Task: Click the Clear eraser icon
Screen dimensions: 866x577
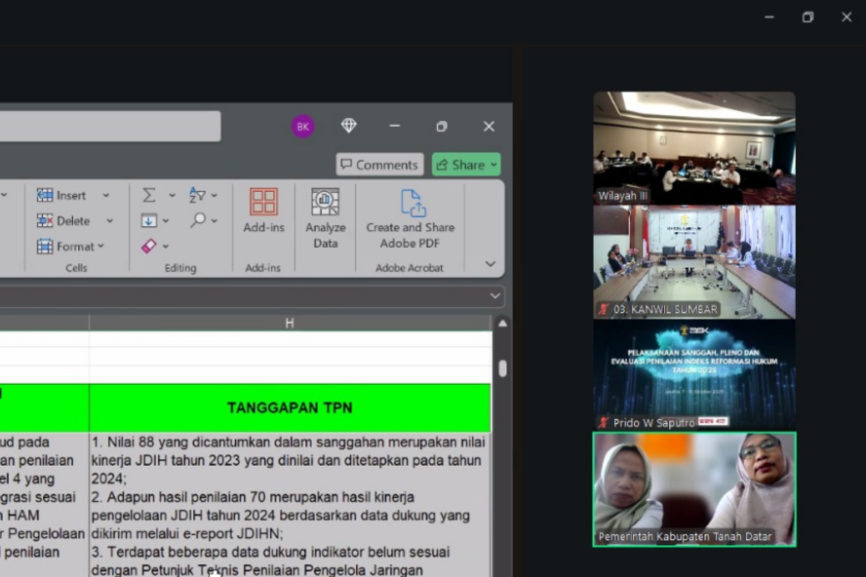Action: (149, 247)
